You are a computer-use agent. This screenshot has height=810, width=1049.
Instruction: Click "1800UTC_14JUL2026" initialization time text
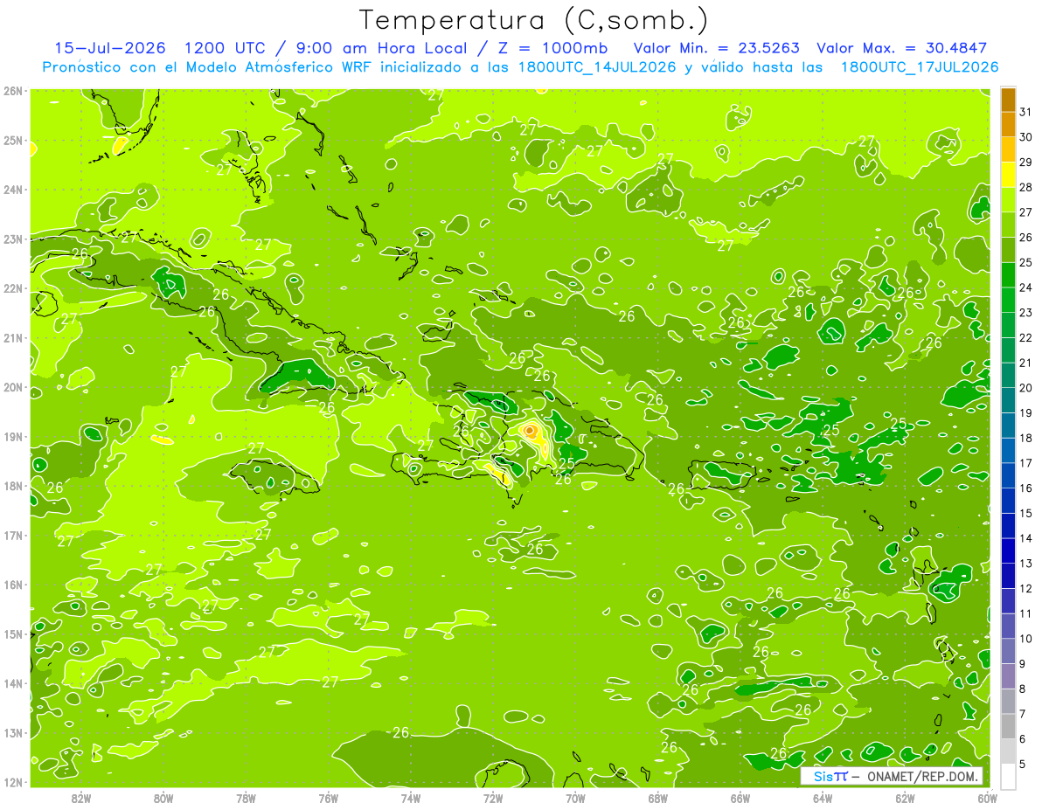coord(597,67)
